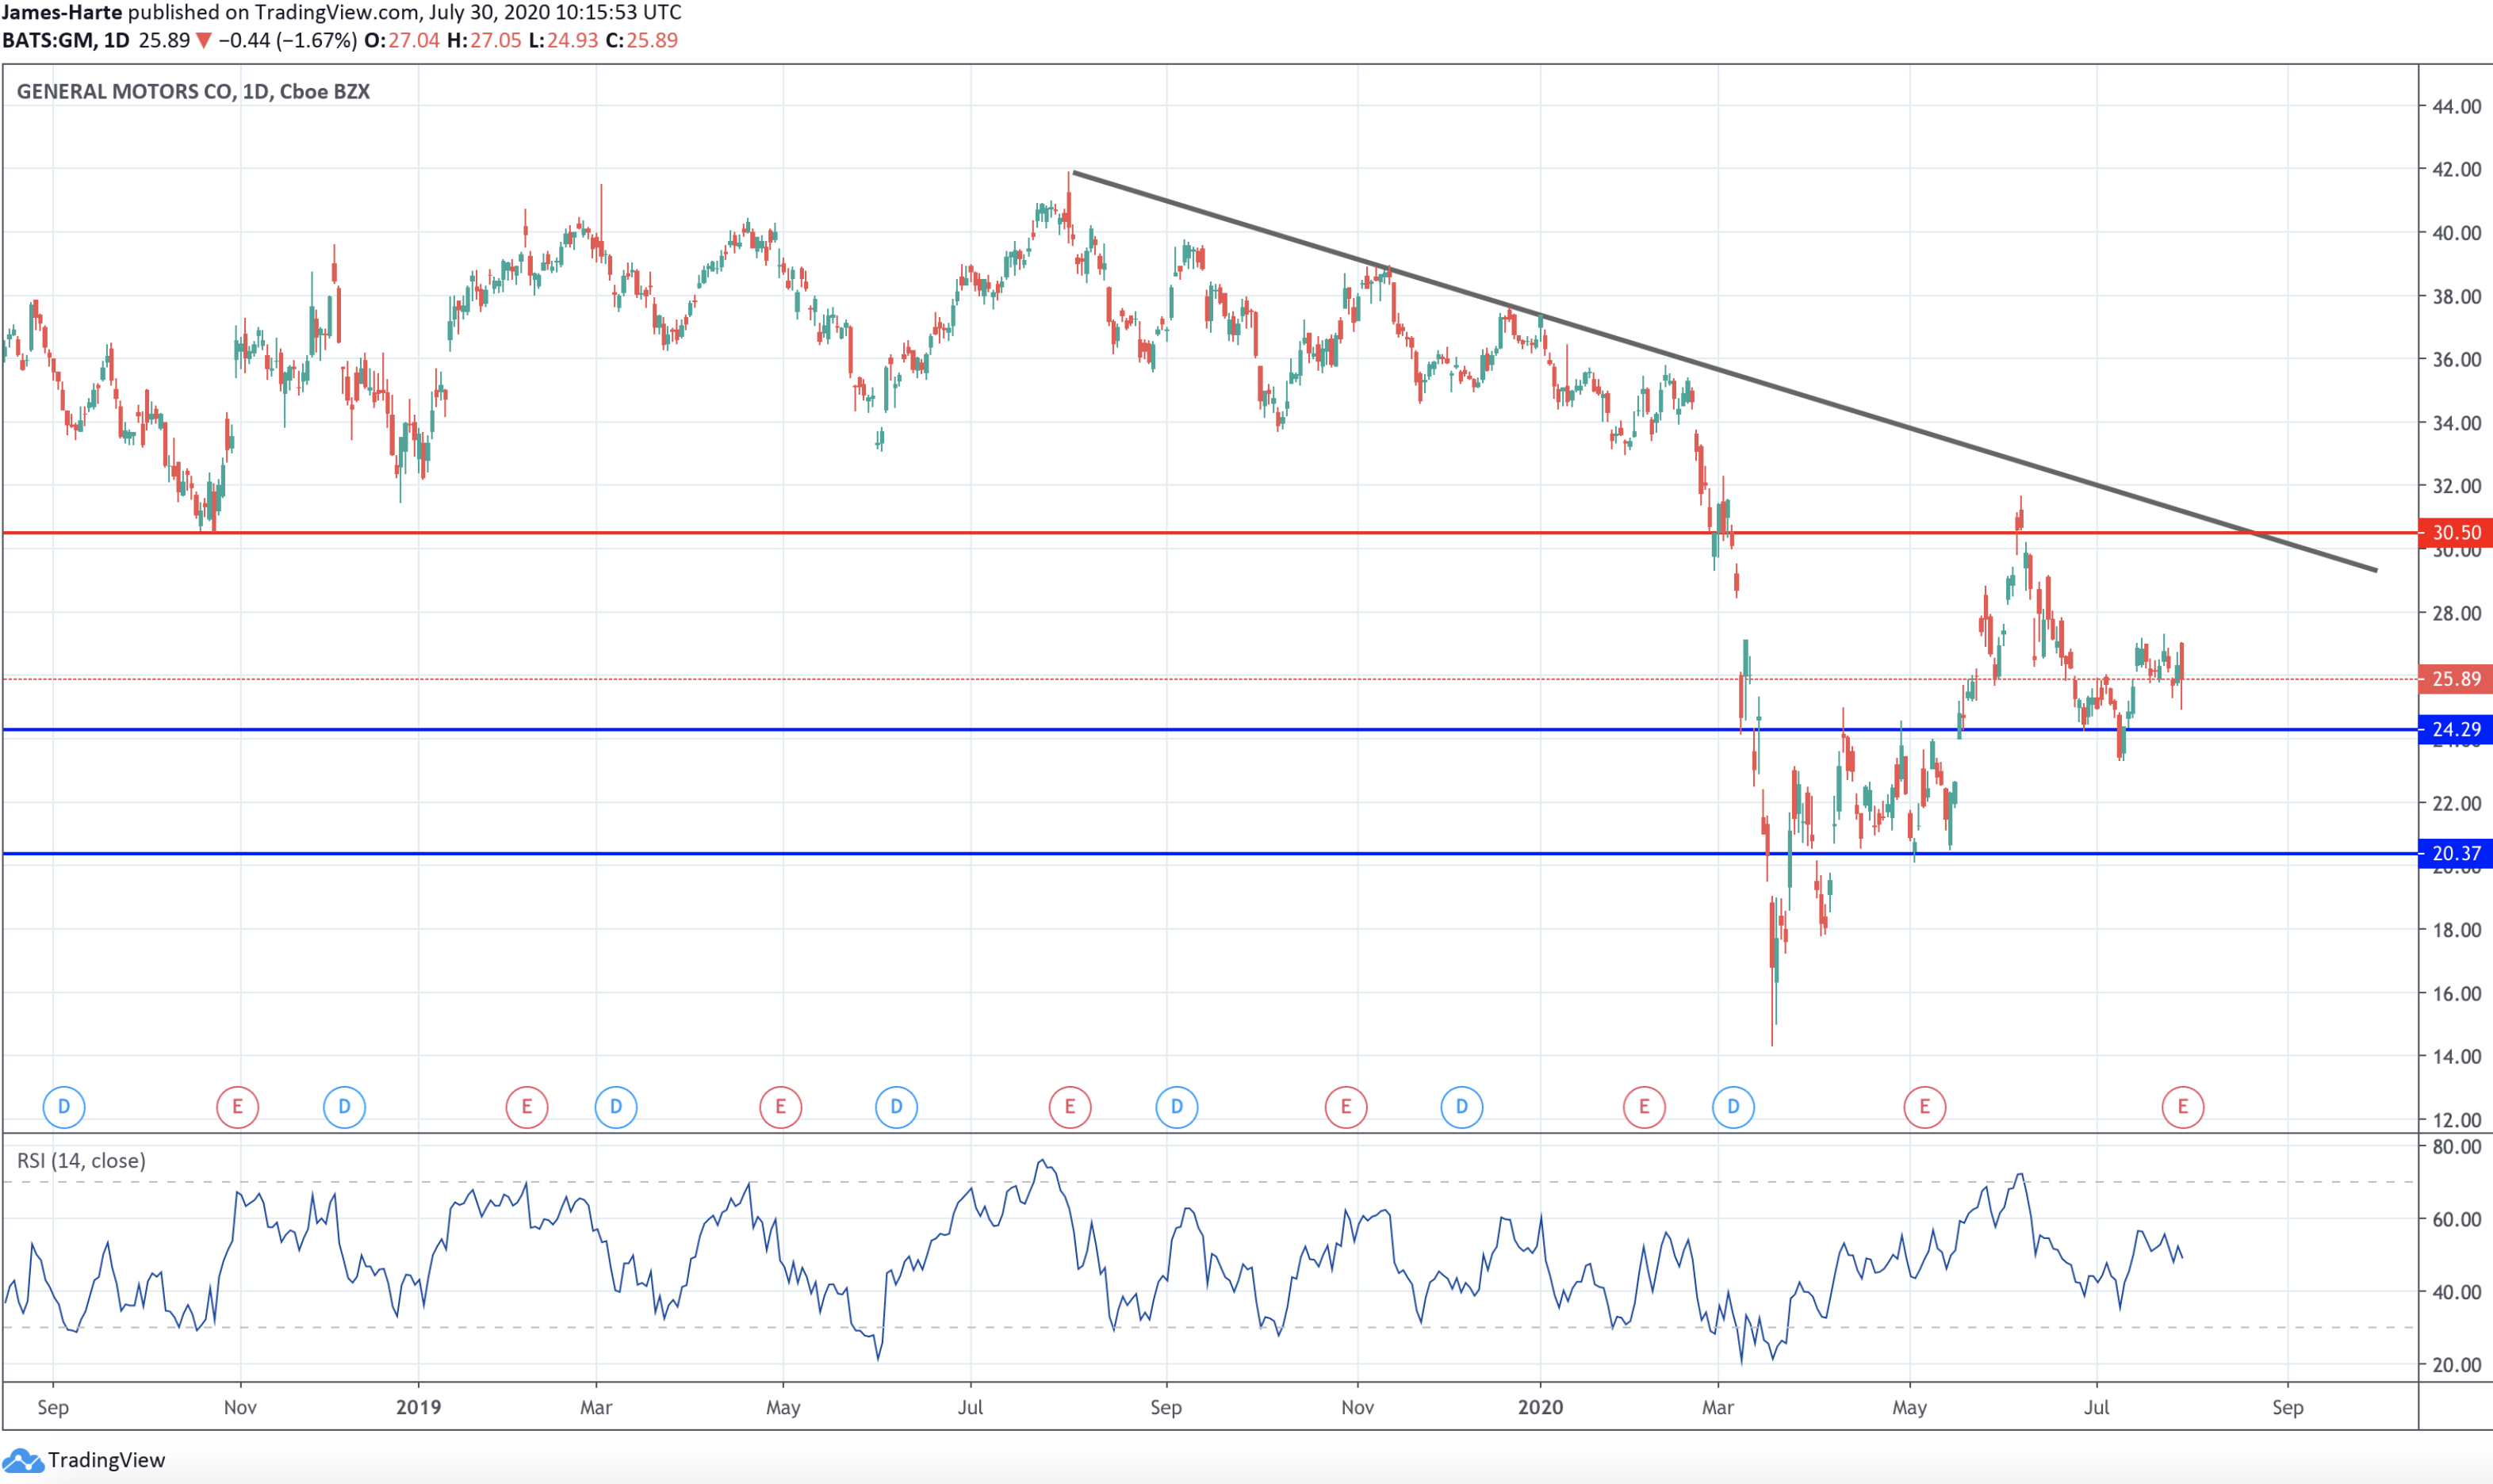Click the earnings E marker near Nov 2018

click(237, 1107)
